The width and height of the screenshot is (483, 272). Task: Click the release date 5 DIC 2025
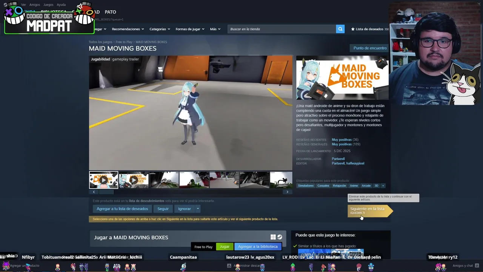click(342, 151)
